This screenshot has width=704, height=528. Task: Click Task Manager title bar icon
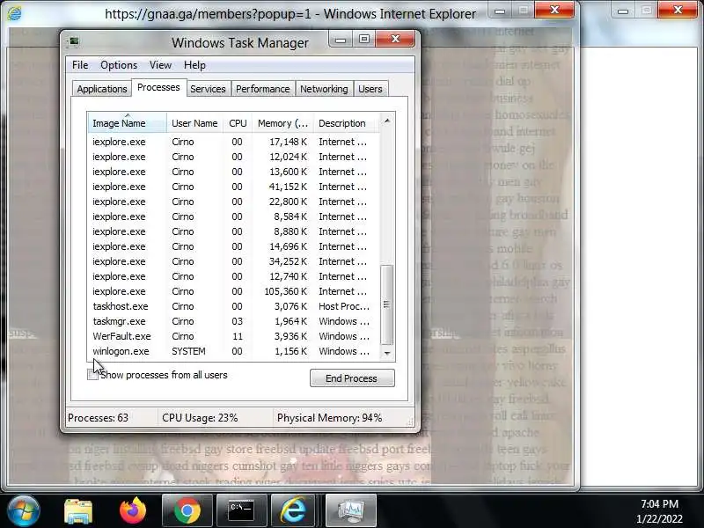(x=74, y=42)
